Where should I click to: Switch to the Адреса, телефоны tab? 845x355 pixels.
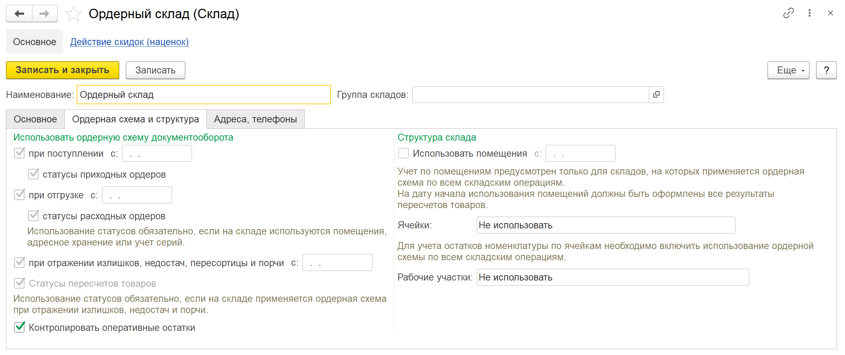click(255, 119)
